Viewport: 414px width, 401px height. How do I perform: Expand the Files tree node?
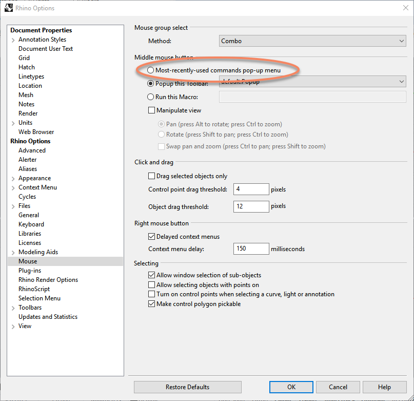click(13, 206)
